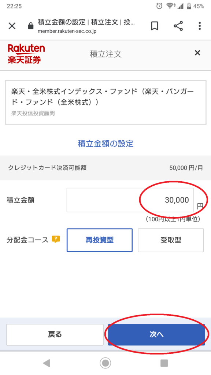Bookmark this page with the bookmark icon
211x375 pixels.
coord(155,26)
